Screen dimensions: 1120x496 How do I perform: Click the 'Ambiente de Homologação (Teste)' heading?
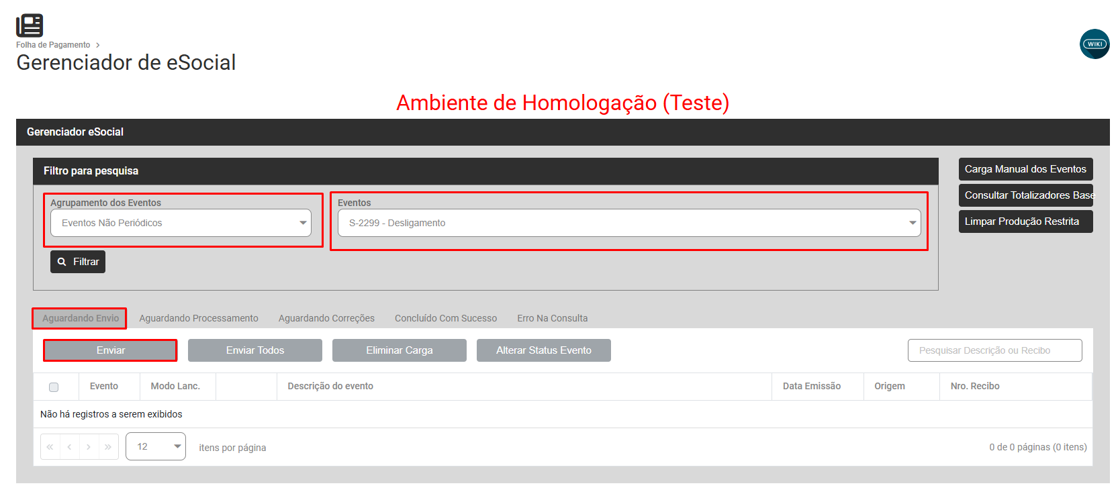tap(563, 103)
